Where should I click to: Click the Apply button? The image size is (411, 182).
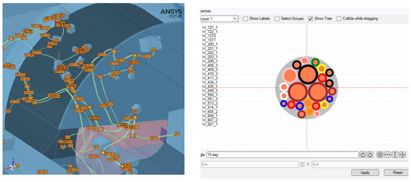[365, 173]
